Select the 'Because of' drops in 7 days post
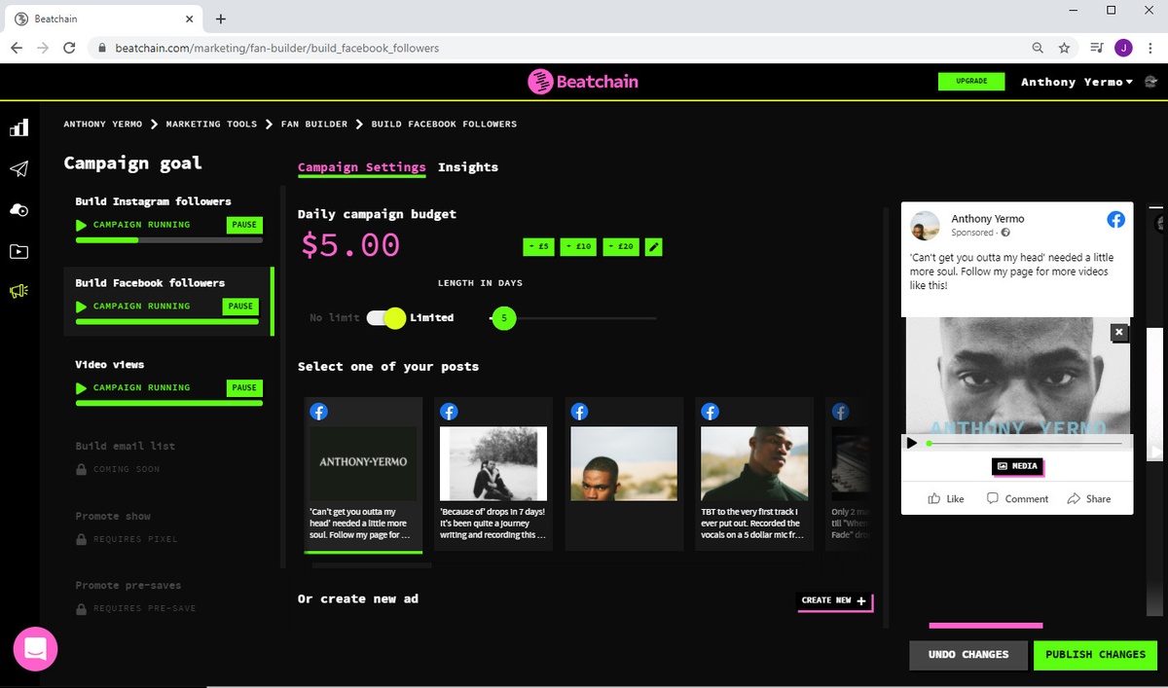 click(493, 474)
